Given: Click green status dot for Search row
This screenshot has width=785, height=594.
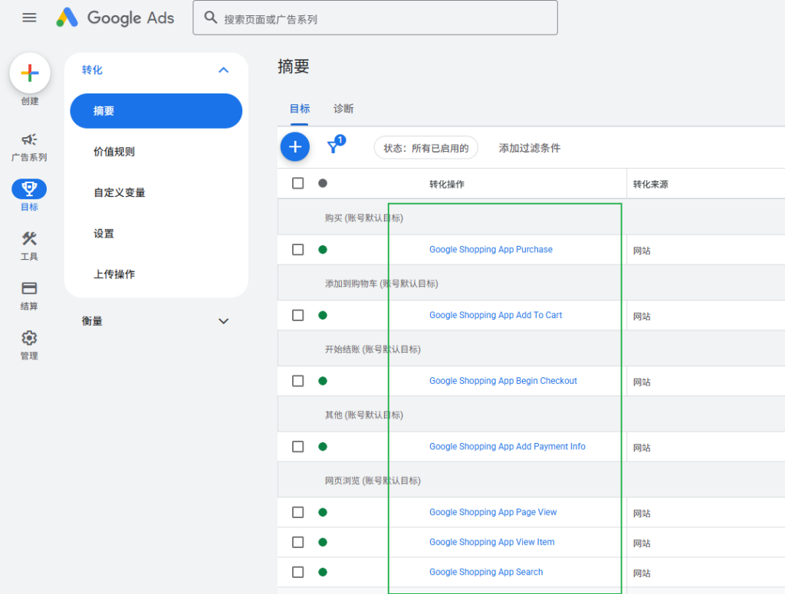Looking at the screenshot, I should (323, 572).
